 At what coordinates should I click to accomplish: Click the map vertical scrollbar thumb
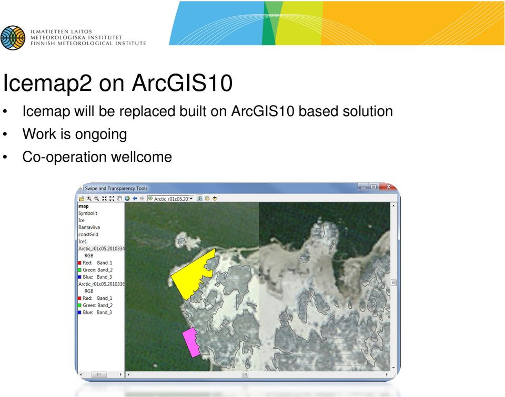(393, 283)
